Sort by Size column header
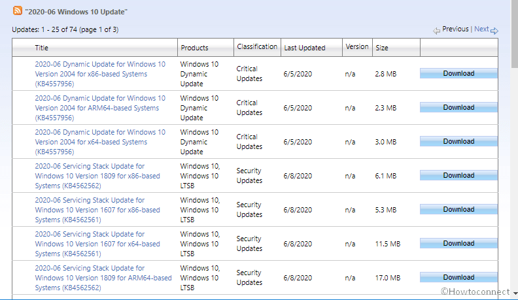The width and height of the screenshot is (518, 300). click(381, 48)
